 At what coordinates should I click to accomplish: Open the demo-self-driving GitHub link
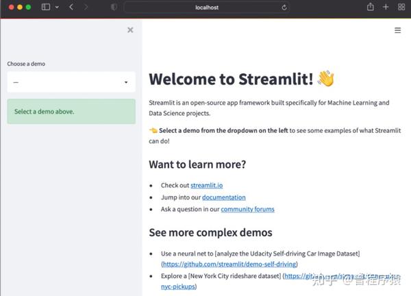(229, 264)
